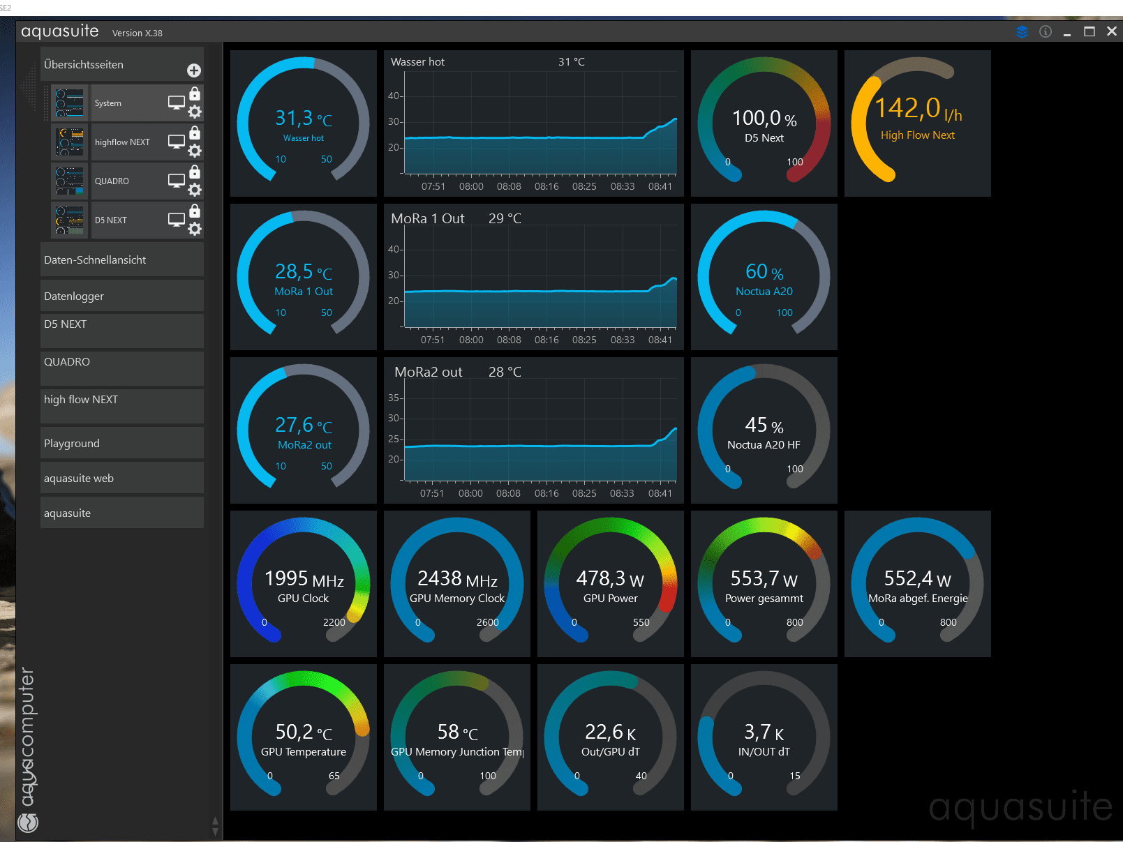This screenshot has height=842, width=1123.
Task: Click the MoRa abgef. Energie gauge
Action: 918,584
